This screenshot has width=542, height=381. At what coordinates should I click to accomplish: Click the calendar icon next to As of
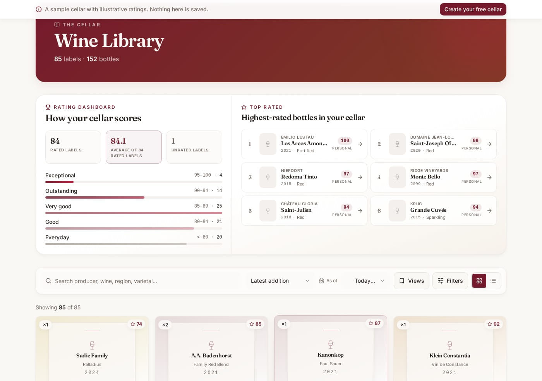pyautogui.click(x=321, y=281)
